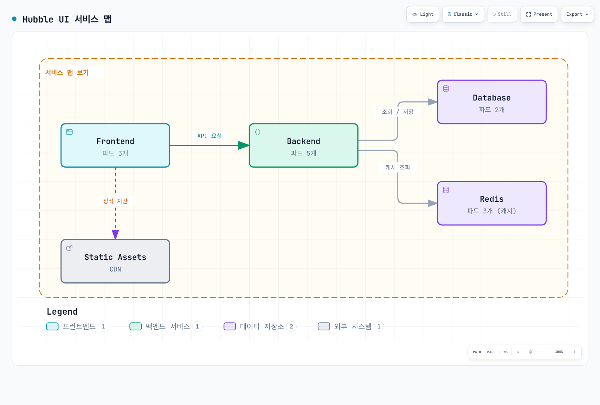The width and height of the screenshot is (600, 405).
Task: Switch to LENS view mode
Action: (x=504, y=352)
